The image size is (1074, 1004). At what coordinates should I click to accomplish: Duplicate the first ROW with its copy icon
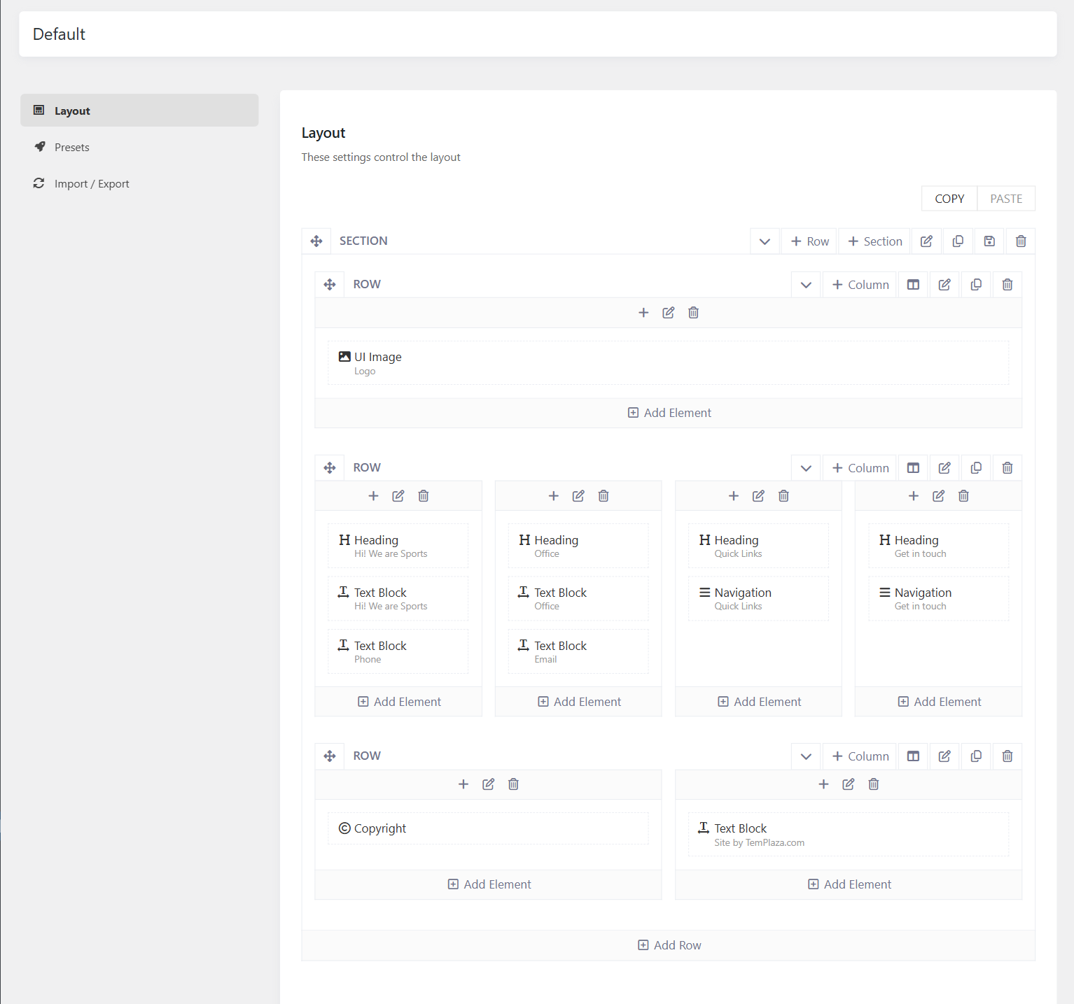point(976,284)
